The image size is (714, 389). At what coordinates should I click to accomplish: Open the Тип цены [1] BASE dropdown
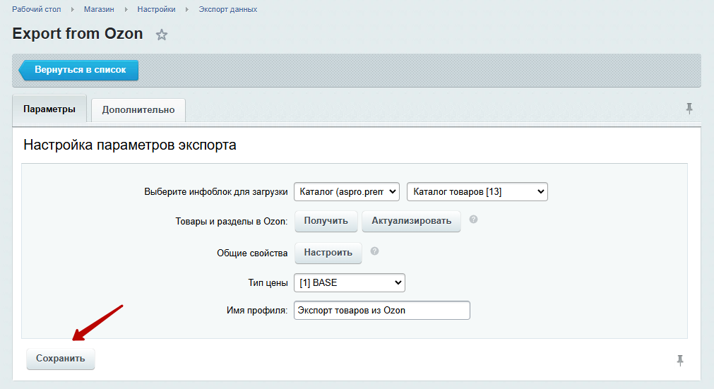(350, 282)
